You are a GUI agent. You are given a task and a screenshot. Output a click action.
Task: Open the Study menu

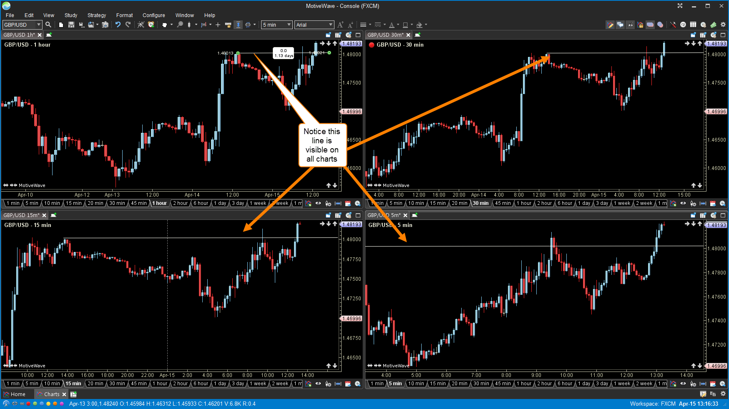tap(71, 15)
